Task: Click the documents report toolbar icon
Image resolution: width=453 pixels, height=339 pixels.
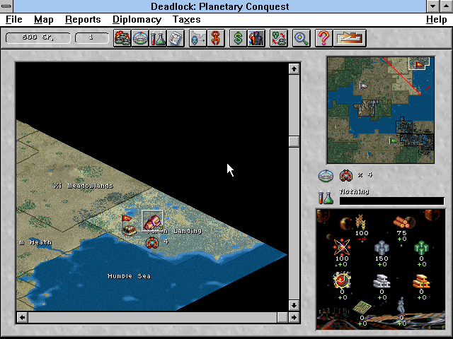Action: 175,37
